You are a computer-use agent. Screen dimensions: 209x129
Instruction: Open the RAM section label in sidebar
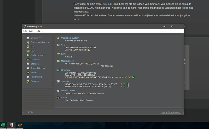[x=33, y=51]
